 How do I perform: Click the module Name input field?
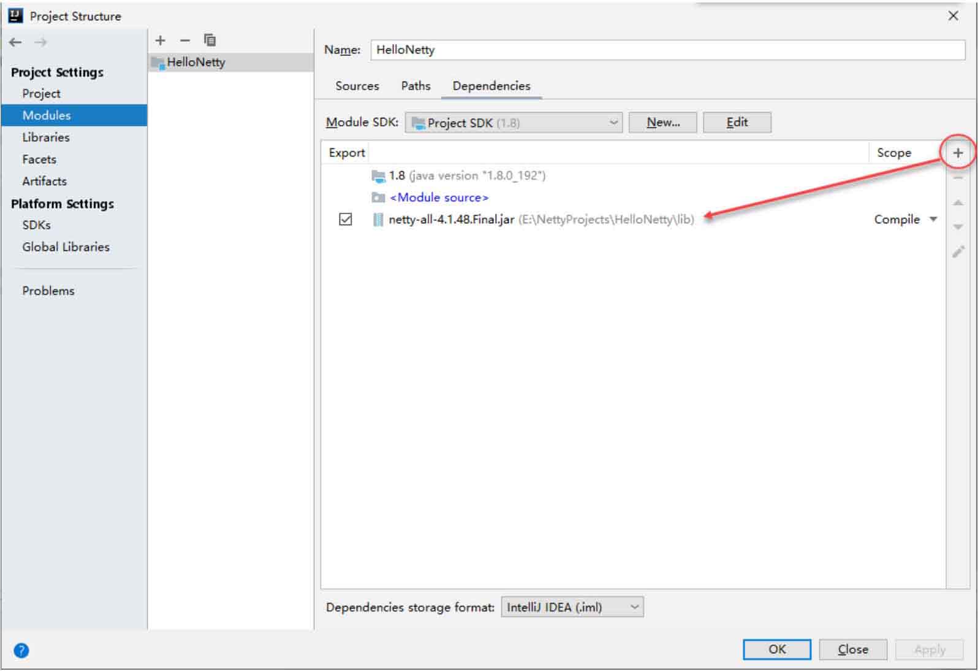pos(667,50)
